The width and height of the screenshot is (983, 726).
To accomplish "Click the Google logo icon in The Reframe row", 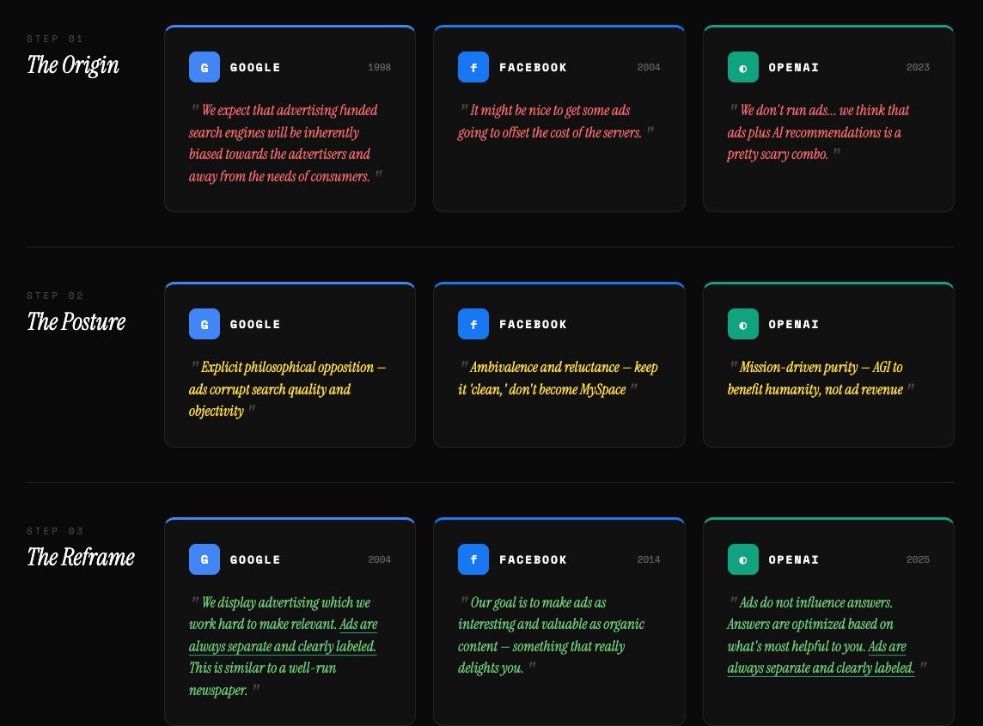I will (205, 559).
